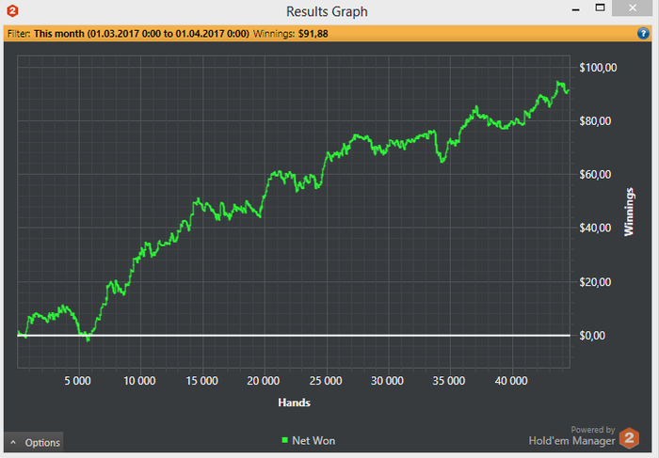Click the Powered by Hold'em Manager text
659x458 pixels.
coord(572,435)
